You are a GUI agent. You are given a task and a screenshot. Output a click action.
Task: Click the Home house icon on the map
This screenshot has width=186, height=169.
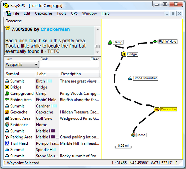pos(133,135)
